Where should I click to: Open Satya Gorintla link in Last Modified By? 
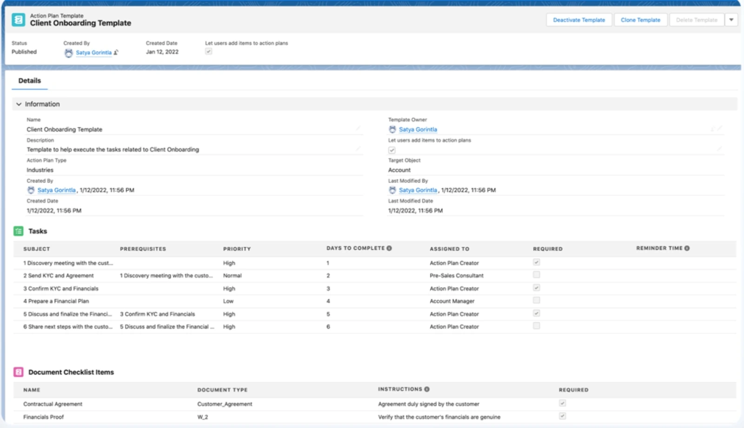(x=418, y=190)
